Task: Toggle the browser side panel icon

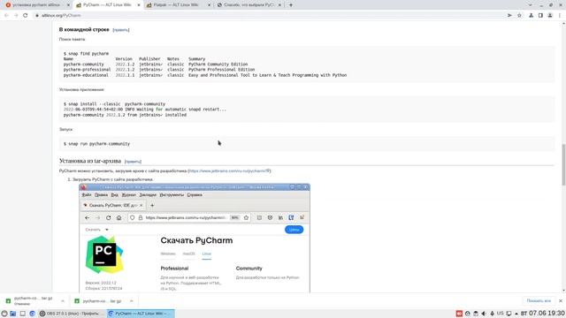Action: [x=540, y=16]
